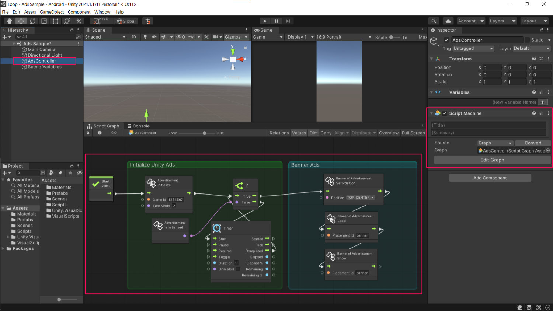Open the Display 1 dropdown in Game view
This screenshot has width=553, height=311.
(300, 37)
